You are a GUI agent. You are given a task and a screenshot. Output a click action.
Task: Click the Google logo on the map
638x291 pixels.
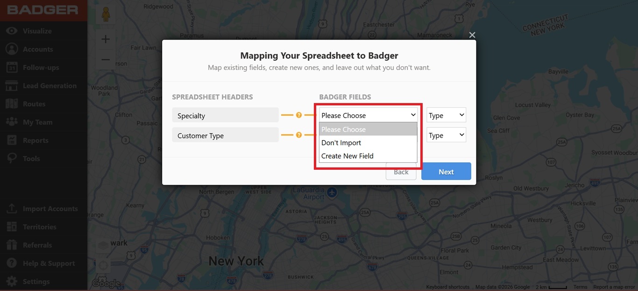(x=106, y=283)
